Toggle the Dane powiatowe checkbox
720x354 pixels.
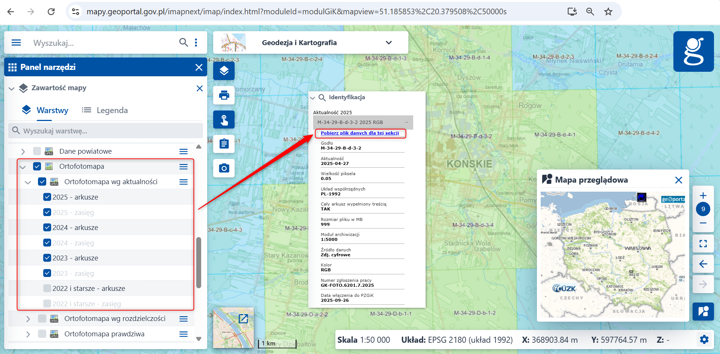[37, 151]
